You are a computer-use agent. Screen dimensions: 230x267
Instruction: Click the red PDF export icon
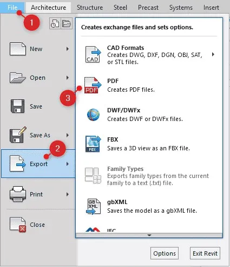(93, 85)
